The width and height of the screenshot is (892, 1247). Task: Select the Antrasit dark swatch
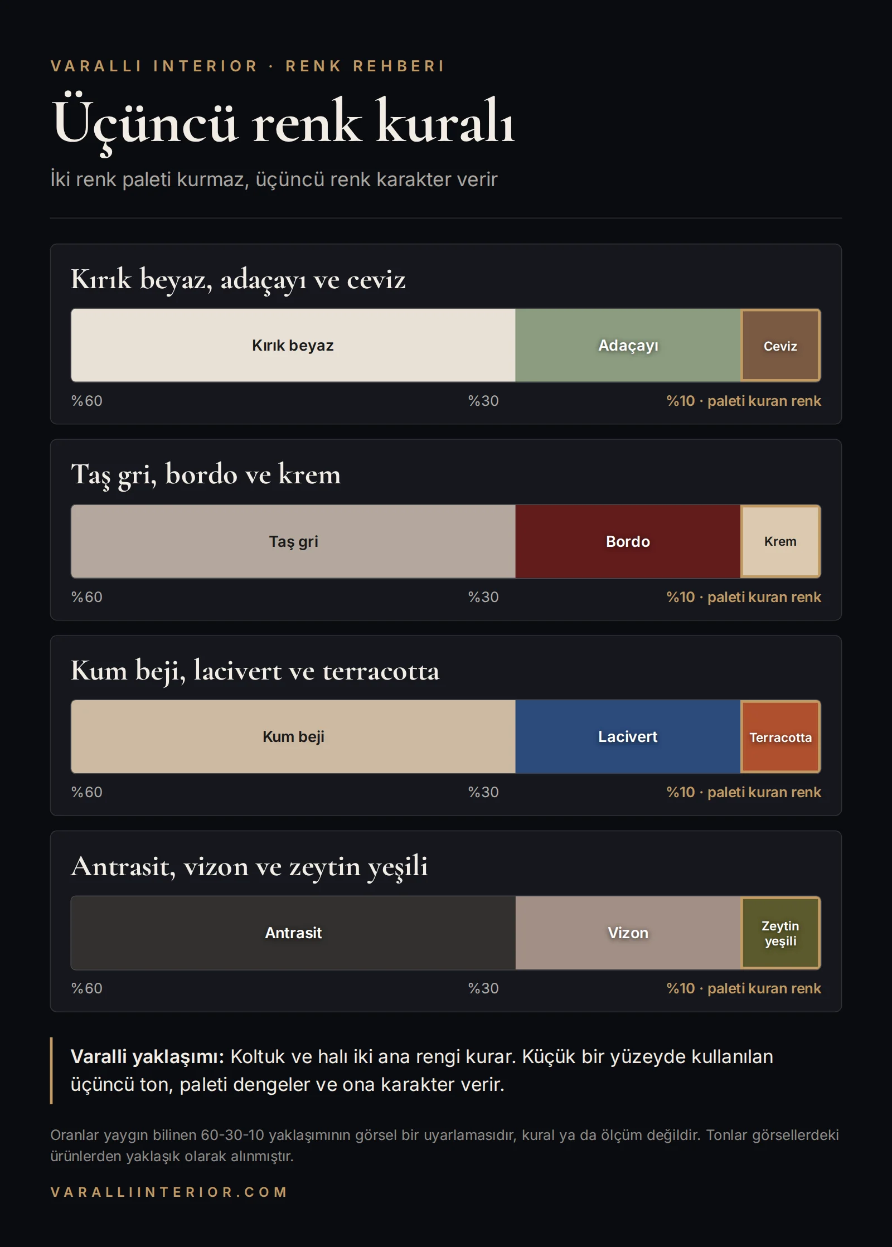tap(293, 933)
